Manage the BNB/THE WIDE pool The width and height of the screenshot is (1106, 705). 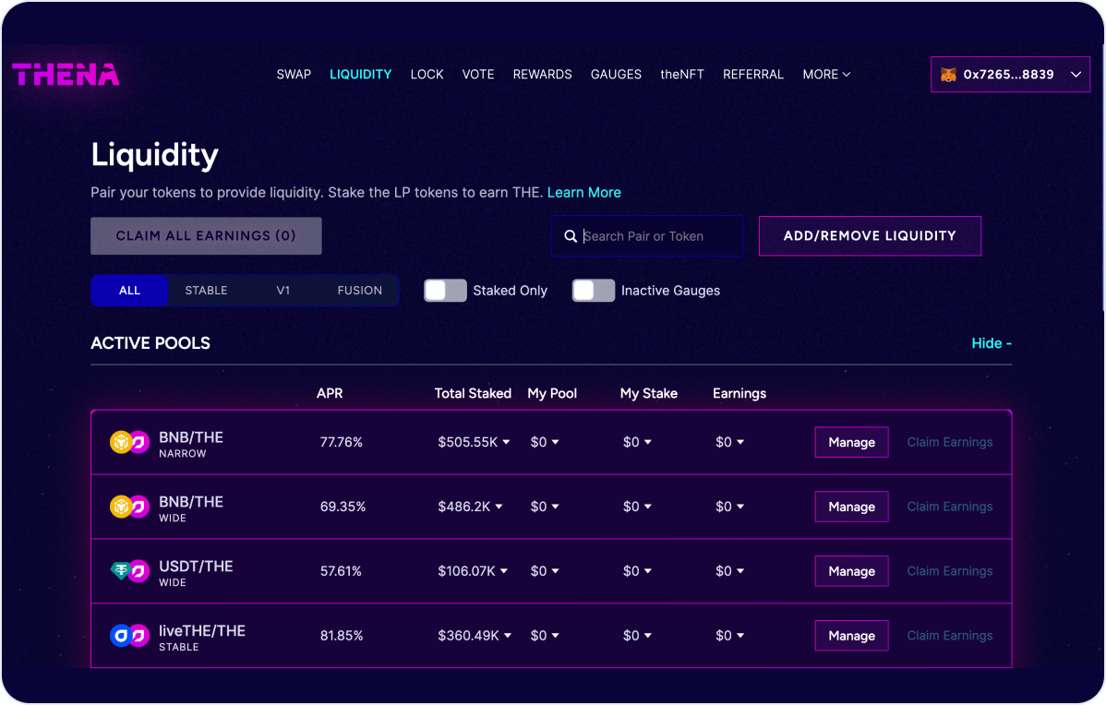click(851, 507)
